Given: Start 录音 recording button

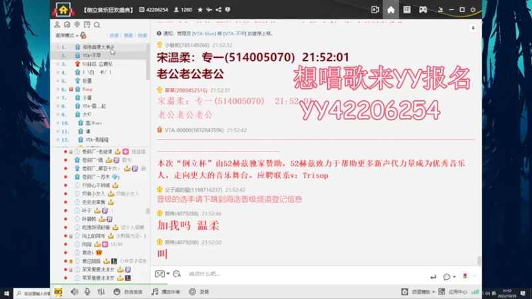Looking at the screenshot, I should click(199, 292).
